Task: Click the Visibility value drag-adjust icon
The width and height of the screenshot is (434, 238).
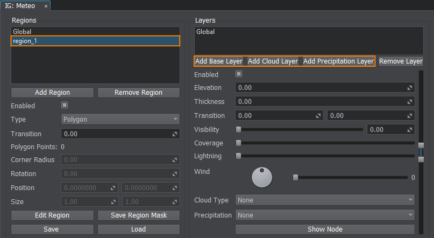Action: pyautogui.click(x=410, y=130)
